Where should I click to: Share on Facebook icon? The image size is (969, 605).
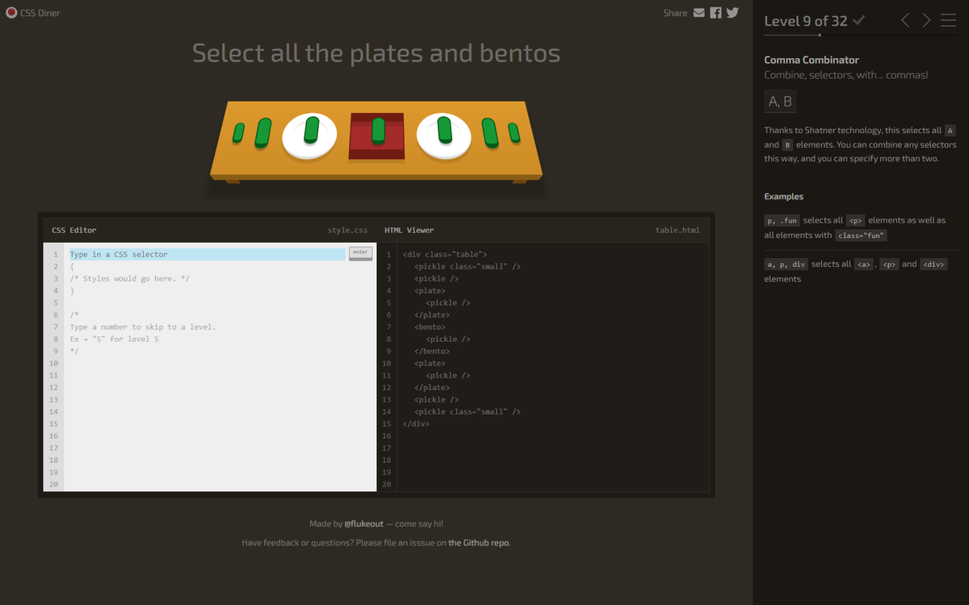715,13
